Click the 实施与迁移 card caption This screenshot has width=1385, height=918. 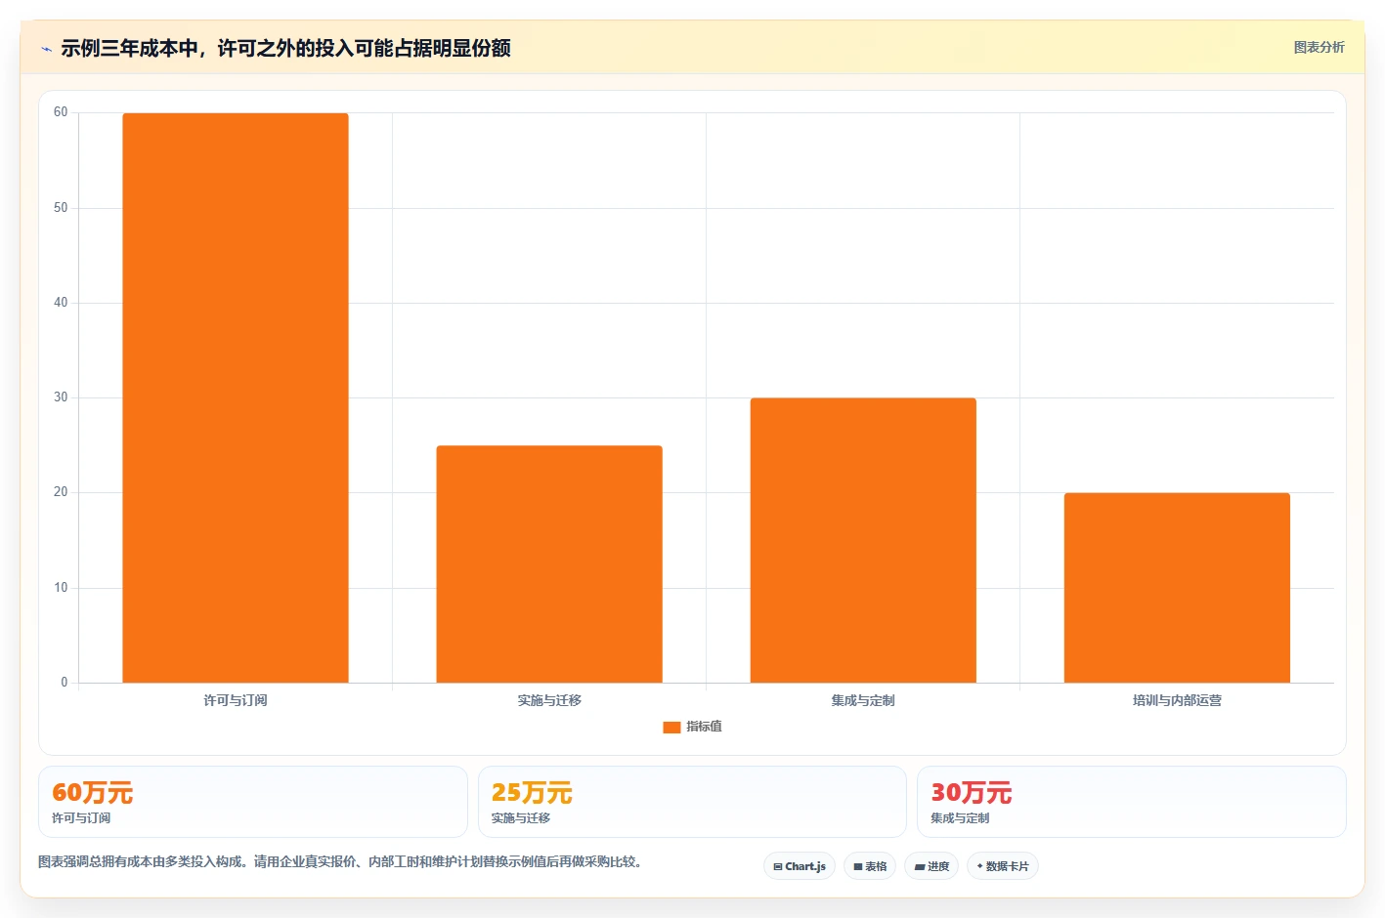(520, 818)
